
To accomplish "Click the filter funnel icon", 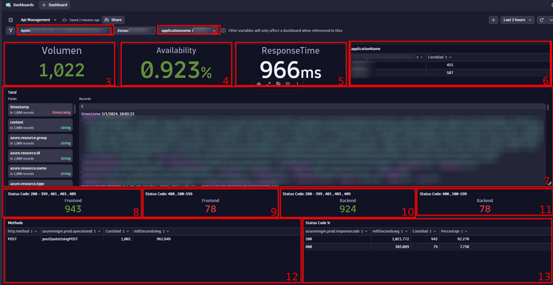I will [10, 30].
